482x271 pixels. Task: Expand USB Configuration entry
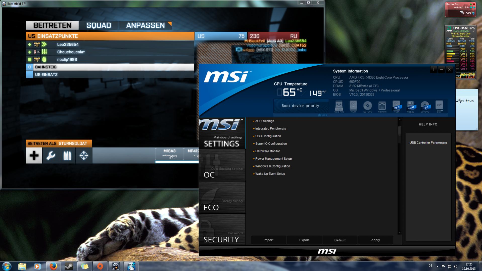(x=268, y=136)
